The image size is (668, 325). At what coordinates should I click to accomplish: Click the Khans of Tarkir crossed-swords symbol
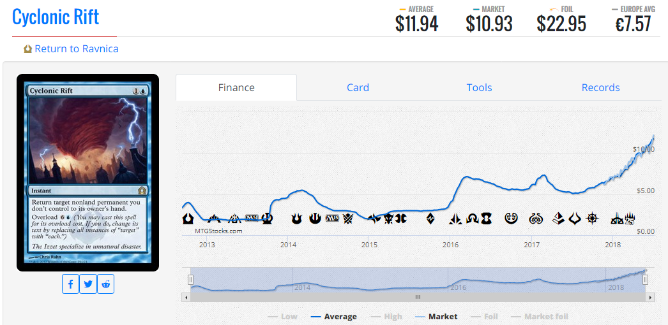coord(348,219)
